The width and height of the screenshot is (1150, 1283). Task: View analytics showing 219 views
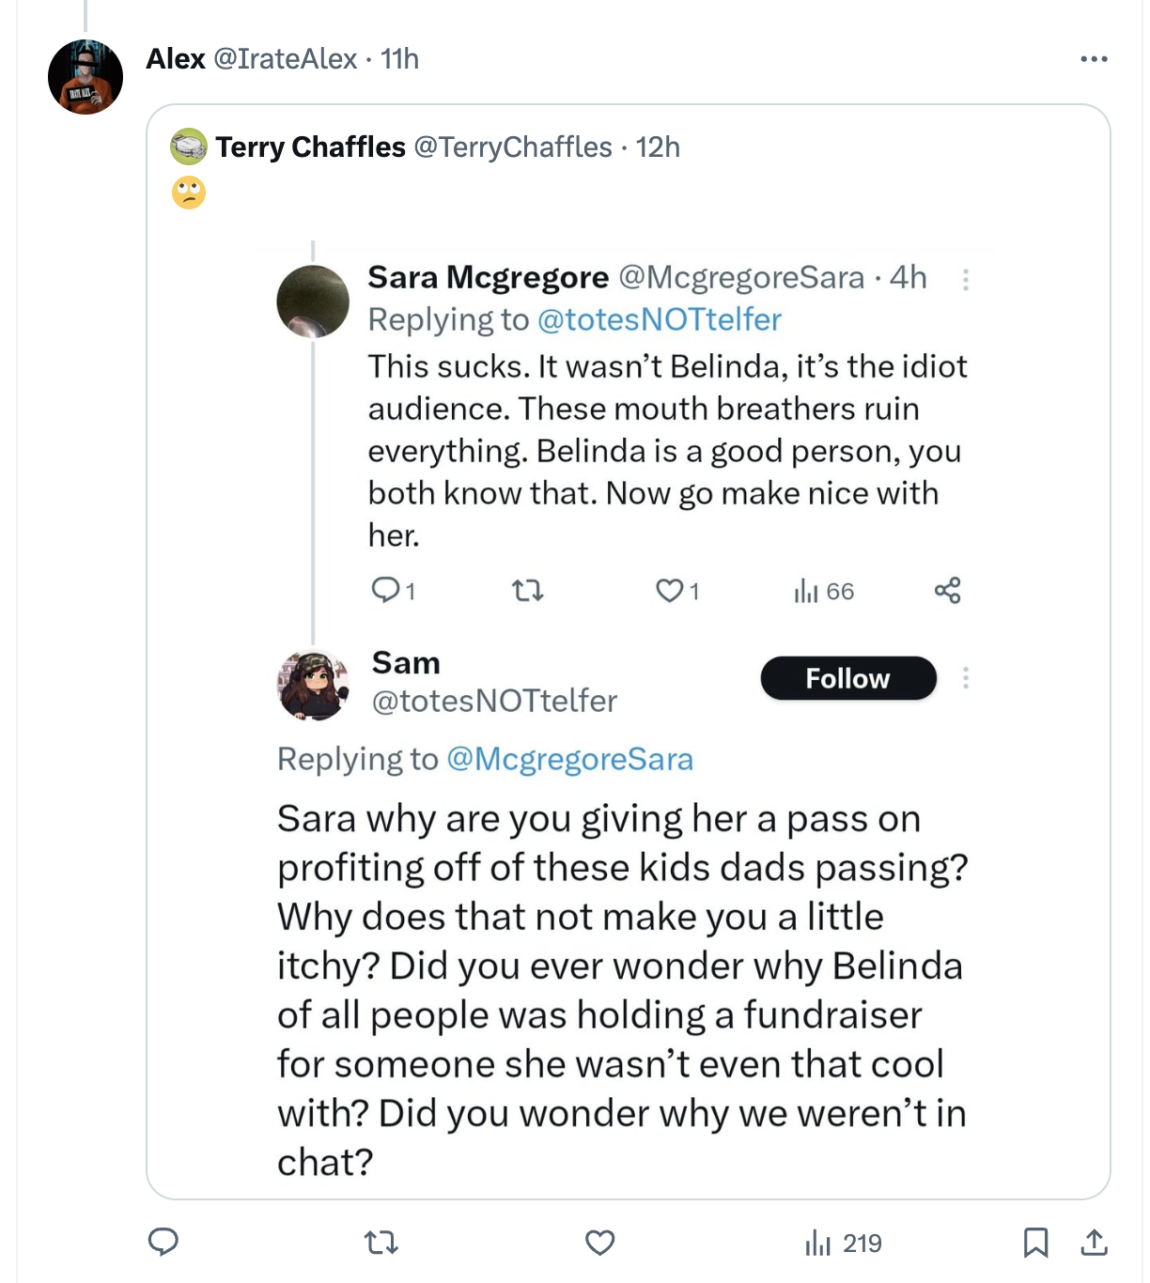pyautogui.click(x=843, y=1244)
